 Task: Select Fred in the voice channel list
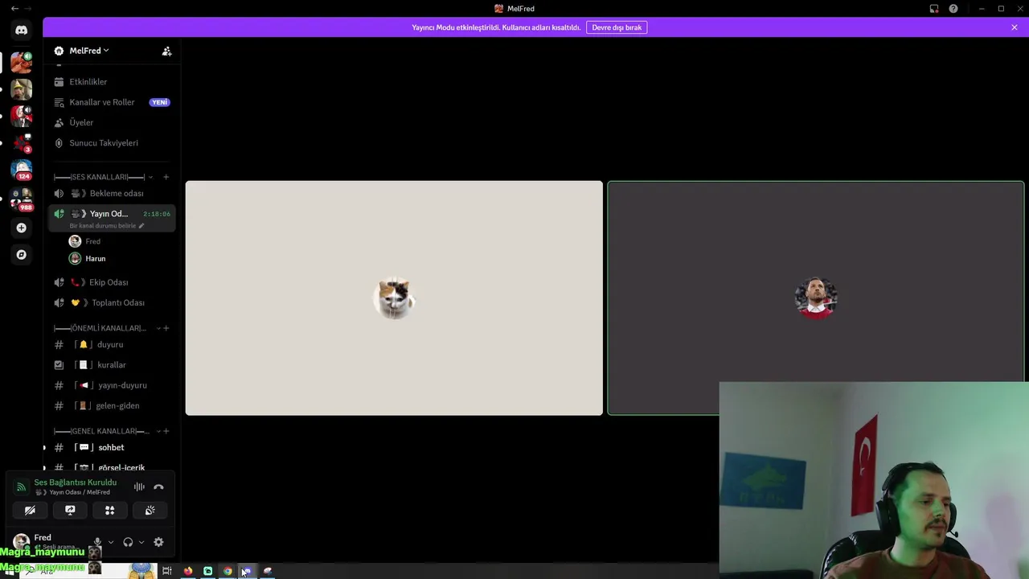click(121, 241)
